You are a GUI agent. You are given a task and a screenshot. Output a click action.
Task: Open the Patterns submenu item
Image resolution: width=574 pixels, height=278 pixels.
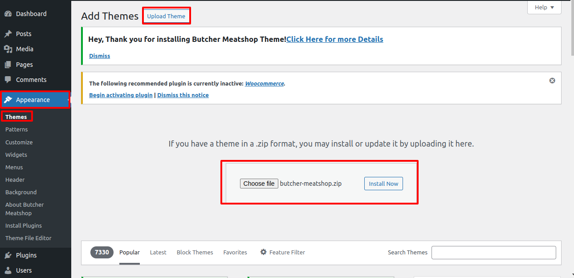click(16, 129)
